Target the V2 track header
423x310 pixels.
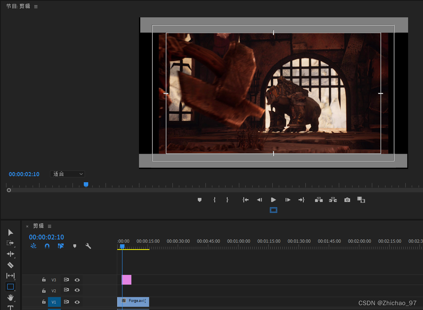[x=54, y=291]
